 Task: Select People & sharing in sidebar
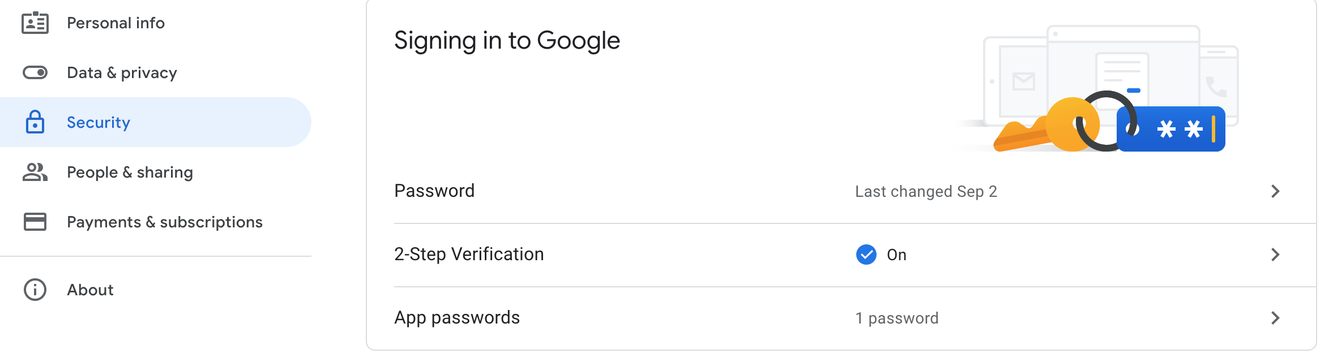130,172
